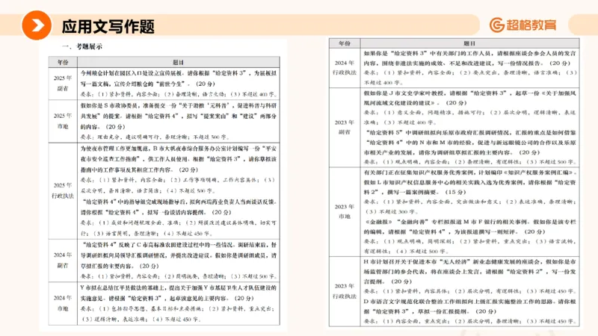The image size is (598, 336).
Task: Select the 2025年 市地 year cell
Action: pos(63,121)
